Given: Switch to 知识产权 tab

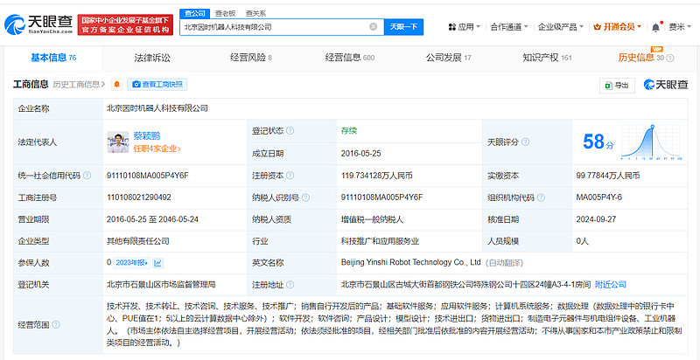Looking at the screenshot, I should (x=547, y=58).
